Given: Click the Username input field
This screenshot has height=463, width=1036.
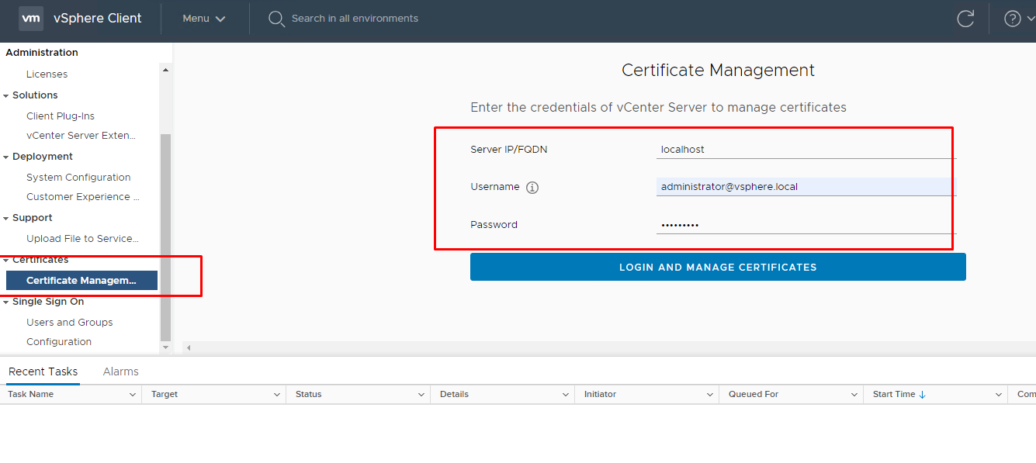Looking at the screenshot, I should tap(806, 187).
